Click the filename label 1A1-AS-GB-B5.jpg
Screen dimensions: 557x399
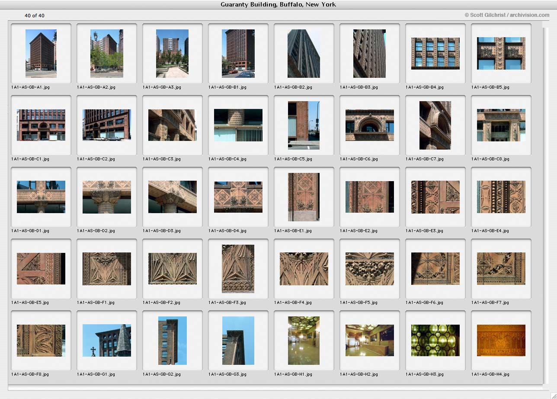[x=490, y=87]
